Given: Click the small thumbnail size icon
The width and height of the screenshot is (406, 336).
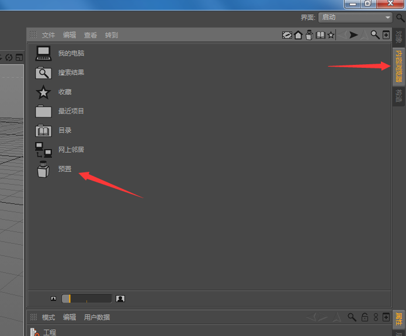Looking at the screenshot, I should (53, 299).
